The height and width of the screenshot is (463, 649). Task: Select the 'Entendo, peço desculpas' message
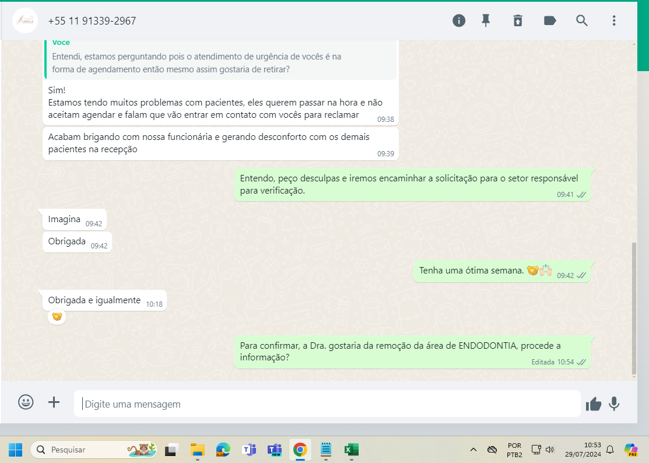(x=412, y=184)
